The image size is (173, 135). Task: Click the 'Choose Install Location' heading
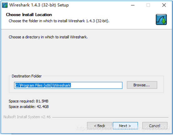tap(29, 15)
